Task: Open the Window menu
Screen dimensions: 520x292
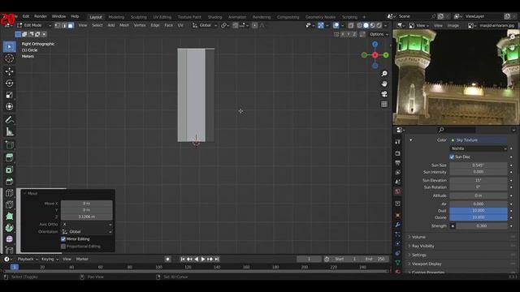Action: 58,16
